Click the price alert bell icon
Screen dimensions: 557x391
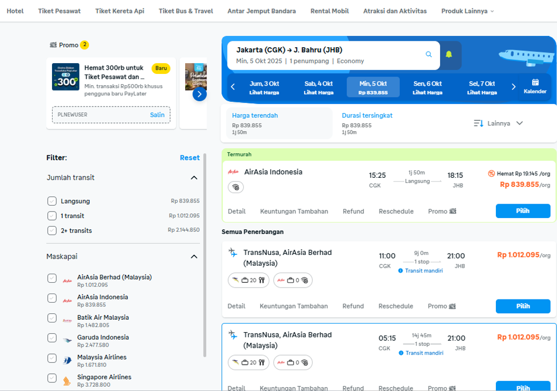click(449, 55)
